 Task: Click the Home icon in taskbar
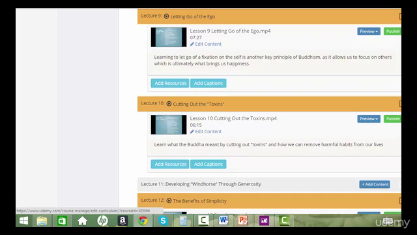click(82, 221)
